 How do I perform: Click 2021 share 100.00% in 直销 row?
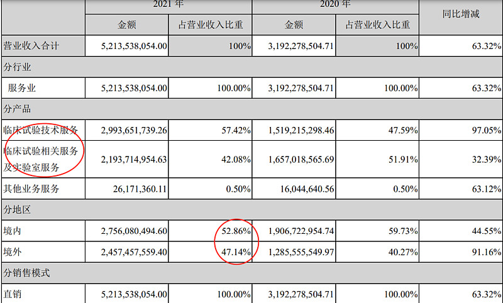pyautogui.click(x=234, y=294)
